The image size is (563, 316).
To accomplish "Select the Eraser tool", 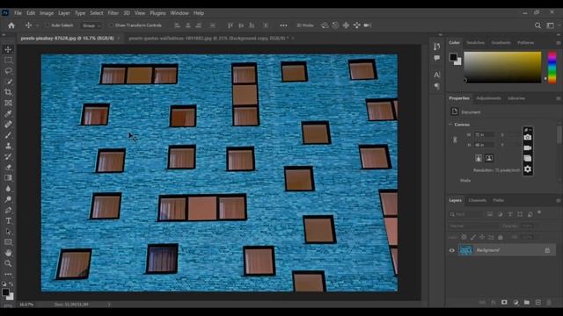I will coord(8,168).
